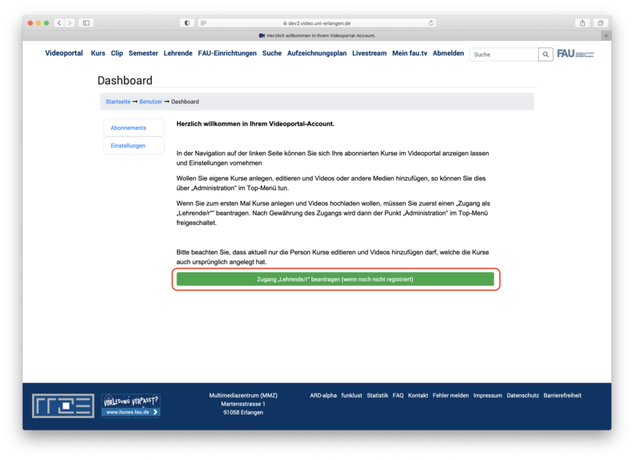Screen dimensions: 634x460
Task: Open the Datenschutz footer link
Action: click(523, 395)
